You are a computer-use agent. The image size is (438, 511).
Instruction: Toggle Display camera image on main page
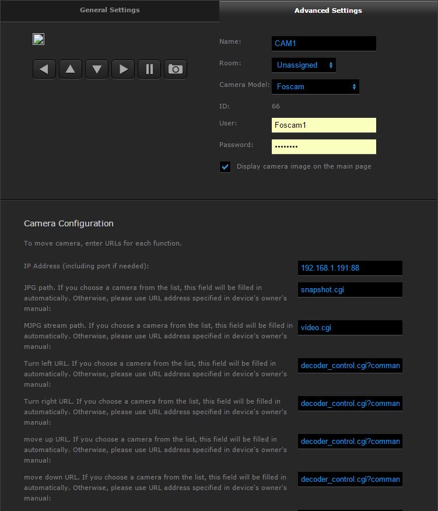coord(225,167)
